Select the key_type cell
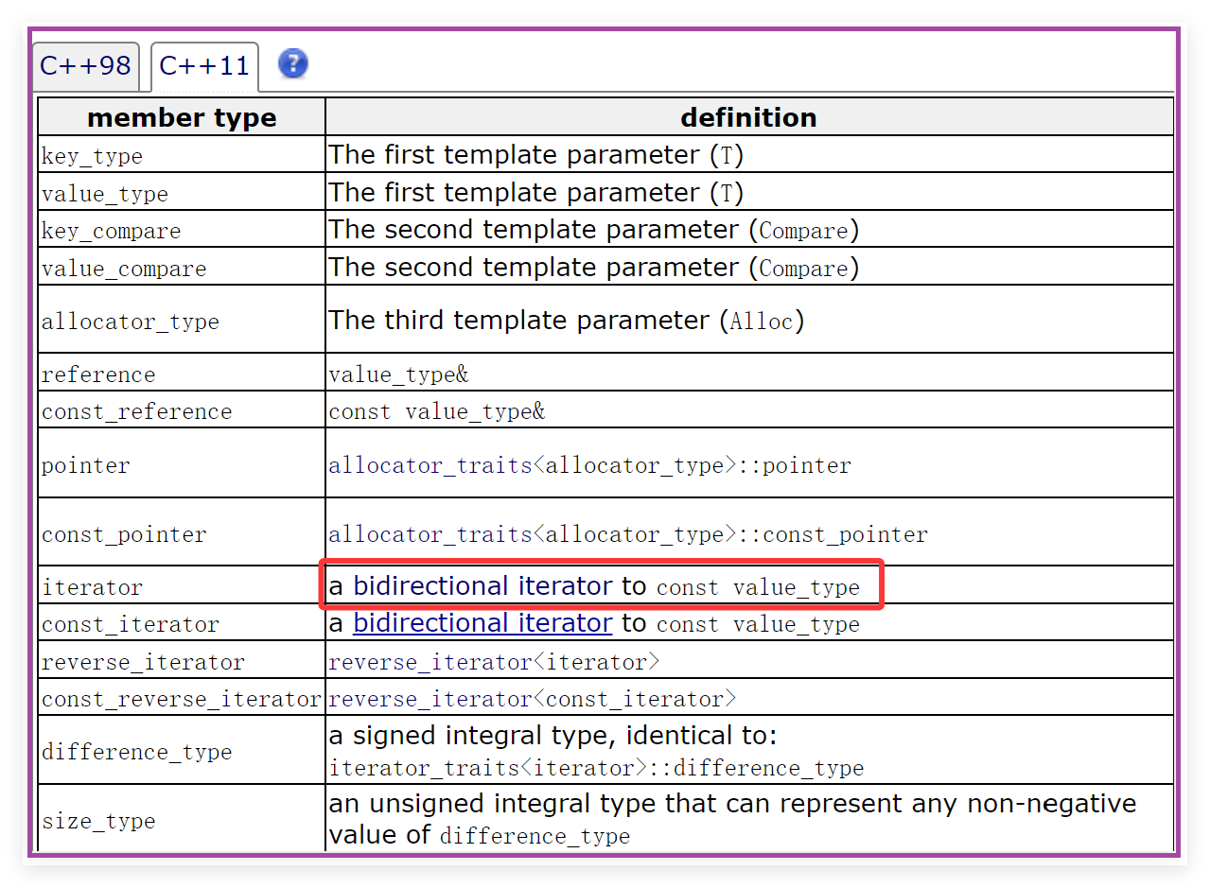The image size is (1210, 888). tap(182, 154)
